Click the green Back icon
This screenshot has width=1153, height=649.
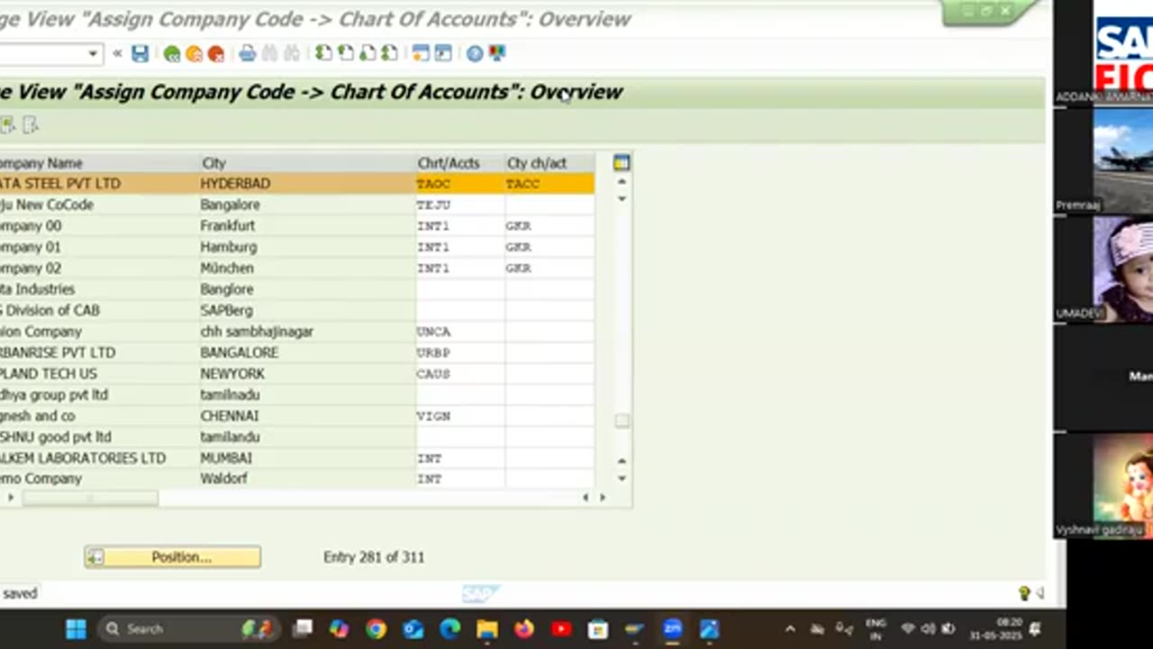click(172, 54)
